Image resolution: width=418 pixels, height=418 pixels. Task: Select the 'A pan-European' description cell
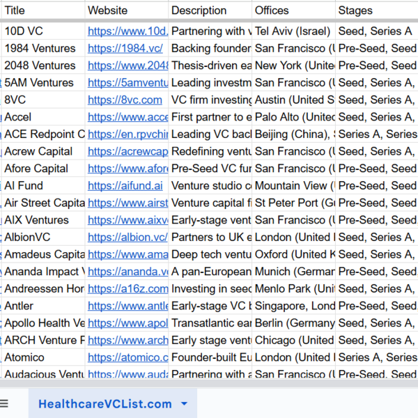210,272
